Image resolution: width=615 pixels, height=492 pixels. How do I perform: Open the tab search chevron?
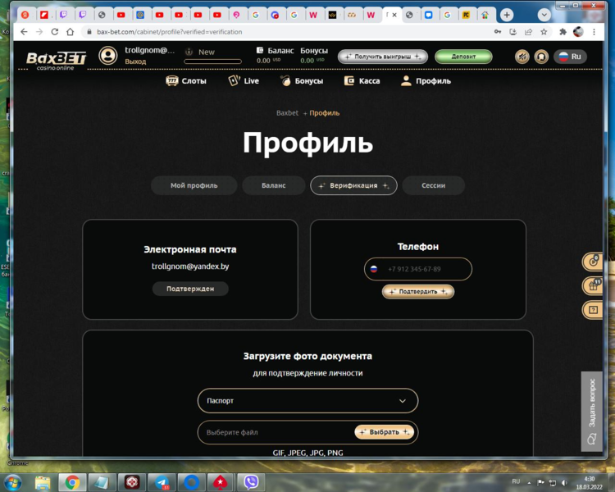coord(544,15)
